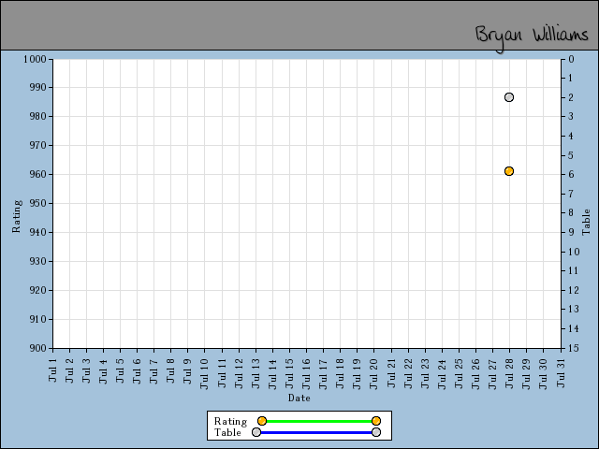Screen dimensions: 599x449
Task: Click the gray table data point on Jul 28
Action: click(509, 97)
